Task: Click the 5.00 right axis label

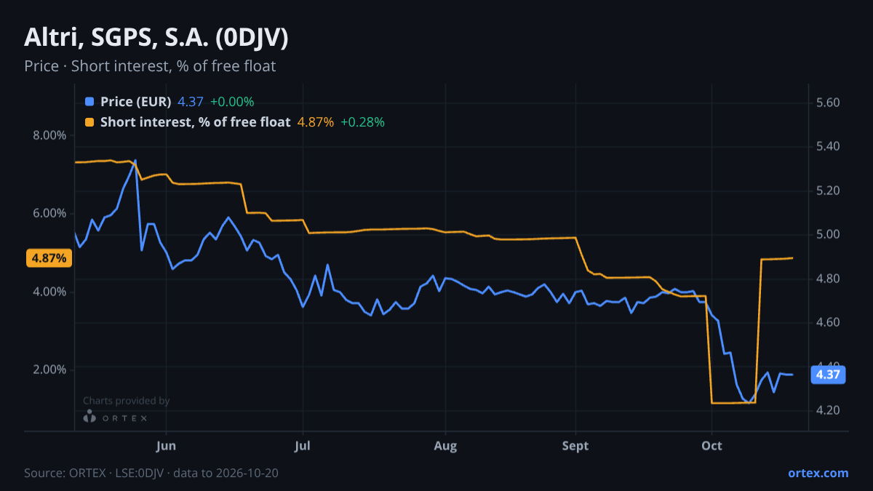Action: [x=829, y=235]
